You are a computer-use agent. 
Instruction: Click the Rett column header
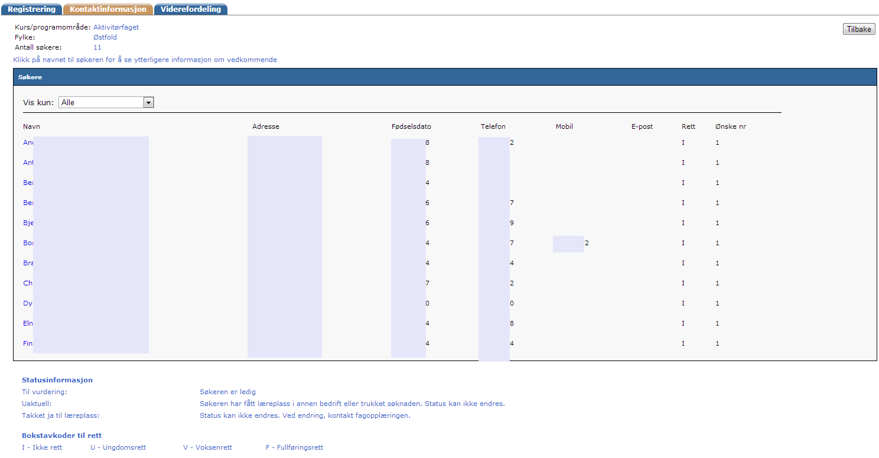[x=689, y=126]
